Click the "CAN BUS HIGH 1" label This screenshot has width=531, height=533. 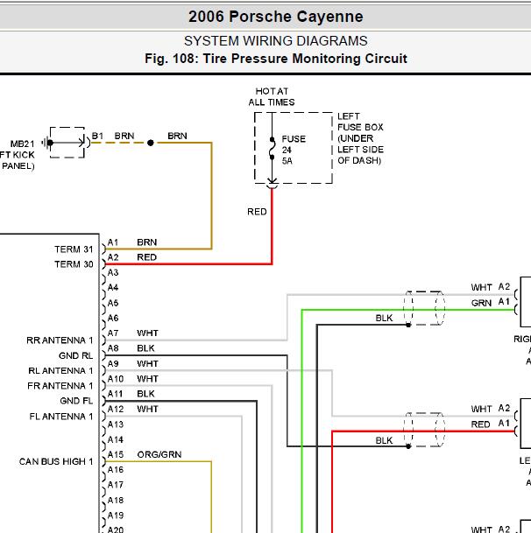point(56,461)
